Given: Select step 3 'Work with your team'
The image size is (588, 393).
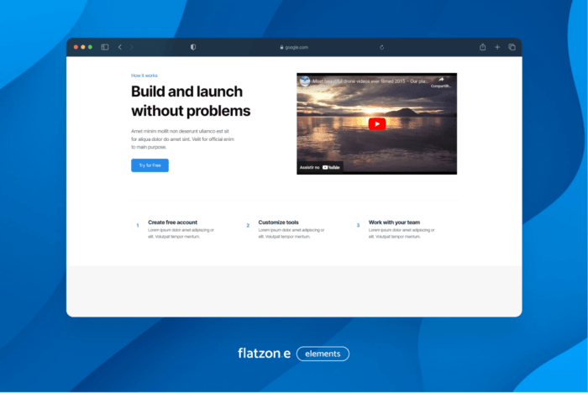Looking at the screenshot, I should point(394,223).
